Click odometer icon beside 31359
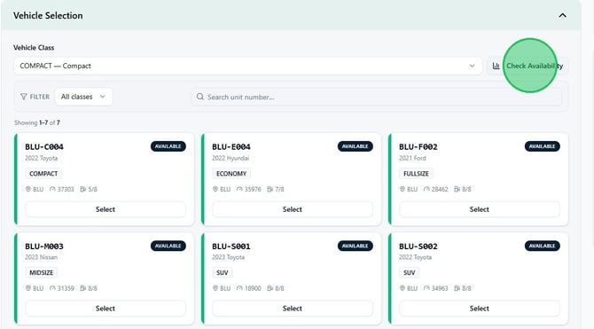594x329 pixels. click(x=52, y=288)
